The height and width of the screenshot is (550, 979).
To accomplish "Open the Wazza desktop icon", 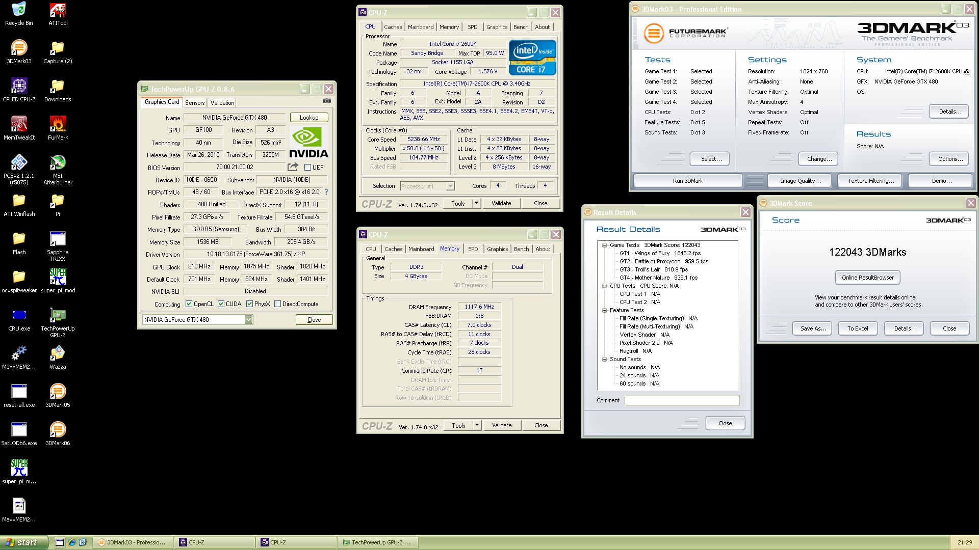I will coord(58,358).
